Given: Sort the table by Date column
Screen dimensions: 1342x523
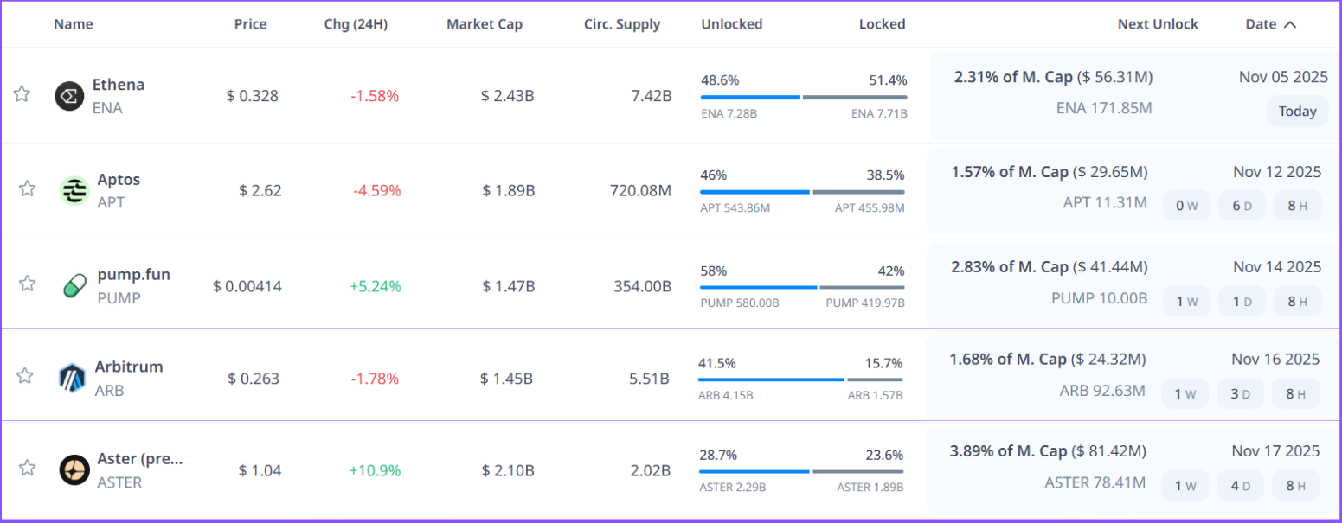Looking at the screenshot, I should pyautogui.click(x=1261, y=24).
